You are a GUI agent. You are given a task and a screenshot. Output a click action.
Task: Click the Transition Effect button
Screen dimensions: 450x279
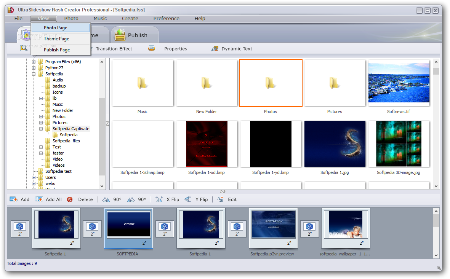point(114,49)
